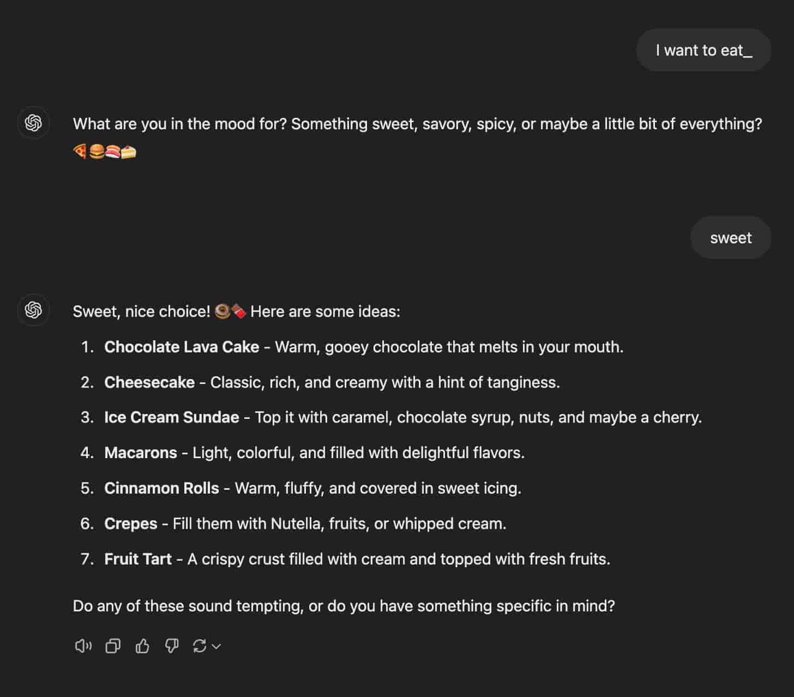Open the model chevron next to regenerate
The image size is (794, 697).
coord(216,646)
